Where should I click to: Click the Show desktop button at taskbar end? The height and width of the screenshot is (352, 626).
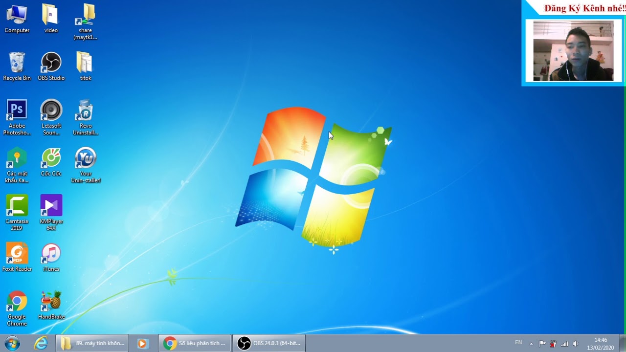click(x=622, y=343)
